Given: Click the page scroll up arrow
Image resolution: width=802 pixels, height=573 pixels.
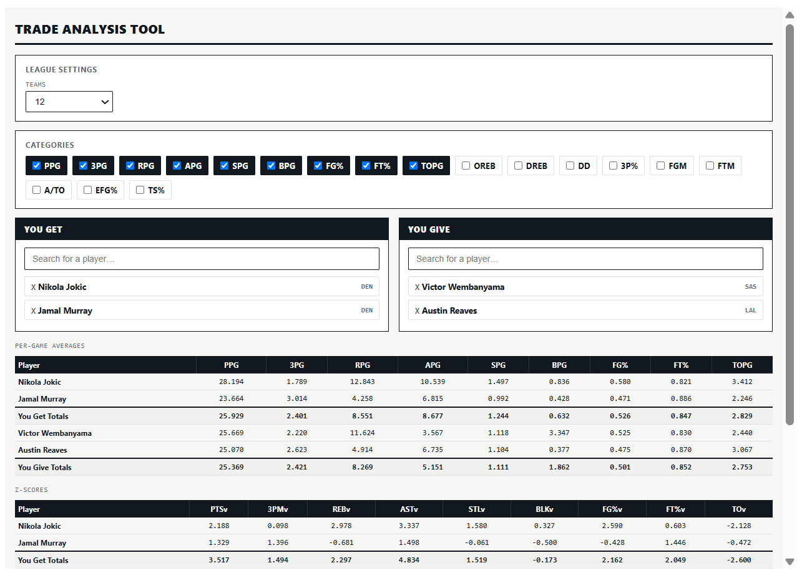Looking at the screenshot, I should 790,15.
